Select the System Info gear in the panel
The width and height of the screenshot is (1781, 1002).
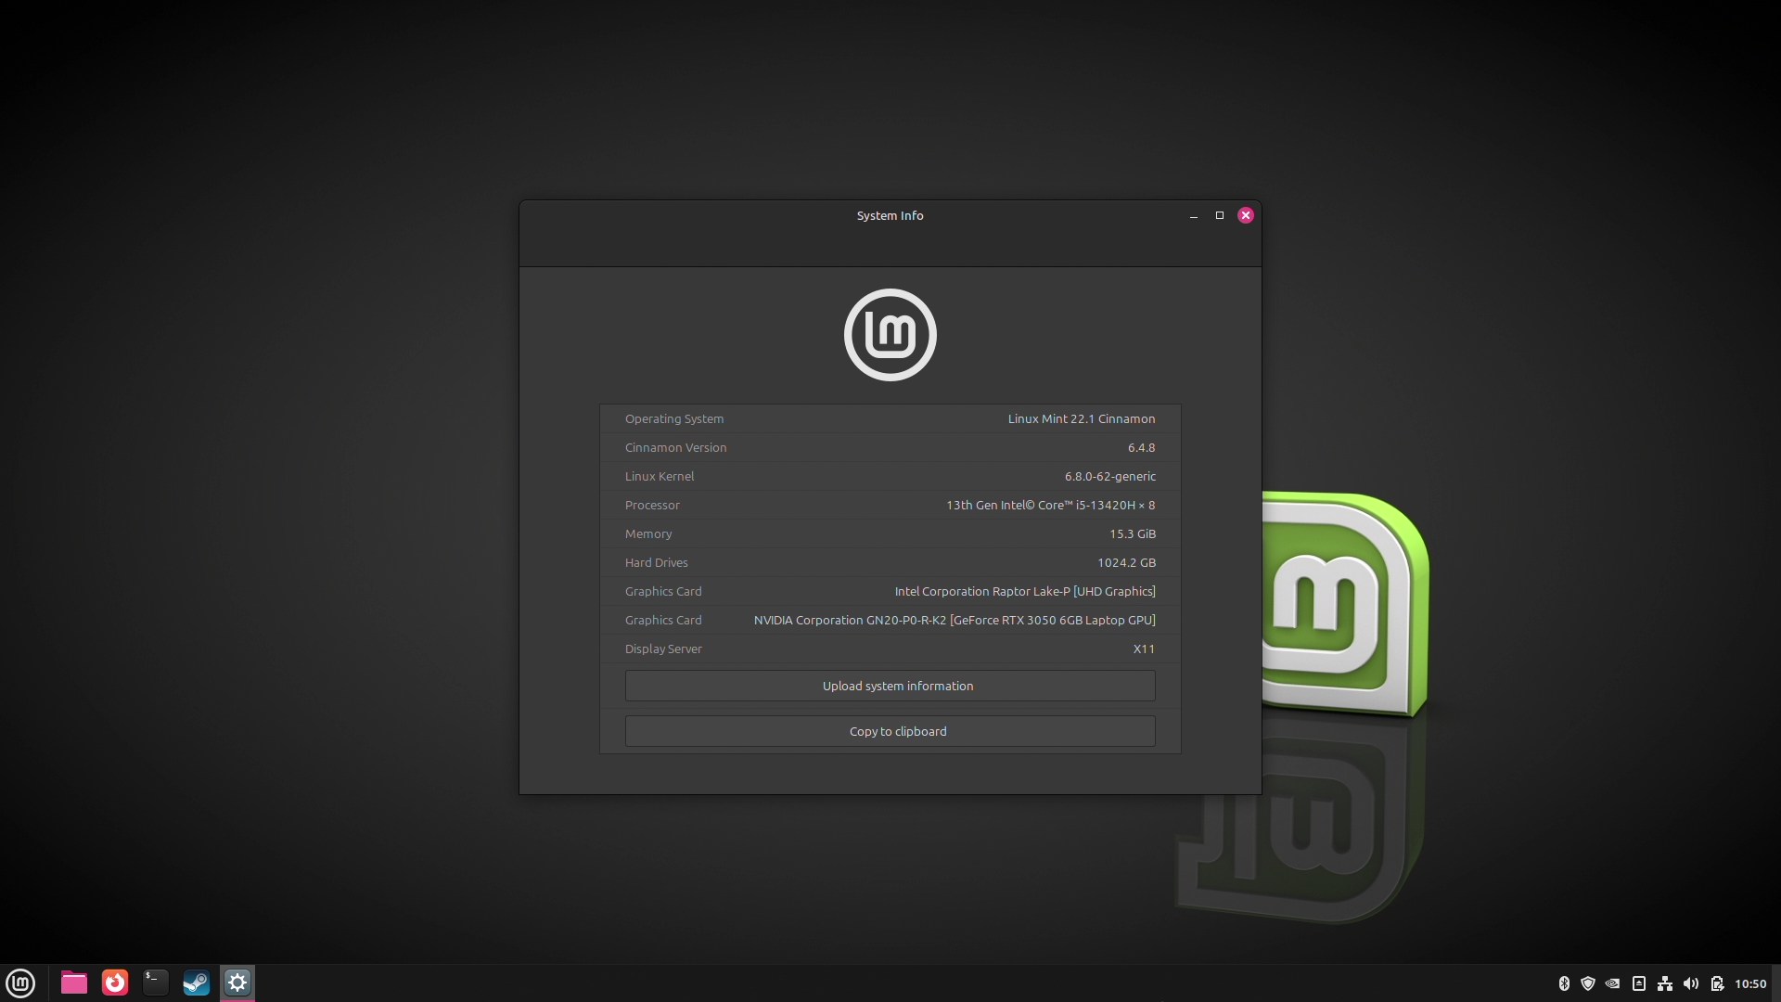click(237, 983)
